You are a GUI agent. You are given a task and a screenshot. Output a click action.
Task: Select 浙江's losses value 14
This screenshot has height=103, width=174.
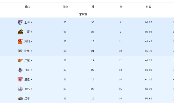[x=120, y=79]
